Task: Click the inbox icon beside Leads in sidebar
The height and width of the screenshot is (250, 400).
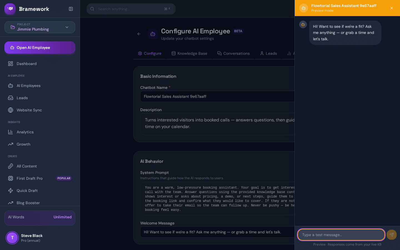Action: pos(11,98)
